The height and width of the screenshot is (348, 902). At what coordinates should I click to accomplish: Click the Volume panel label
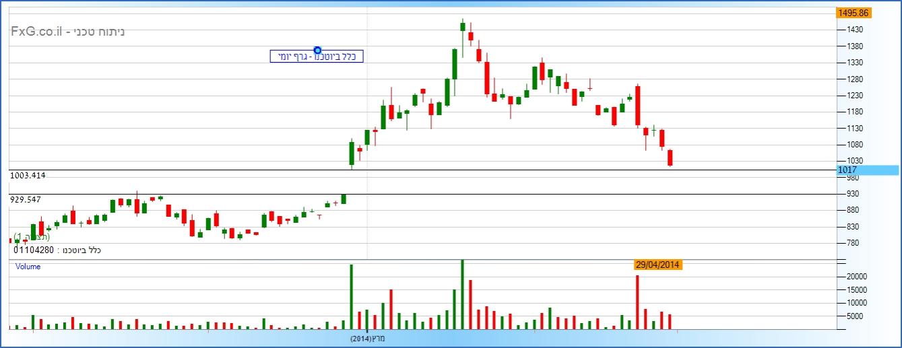click(28, 267)
